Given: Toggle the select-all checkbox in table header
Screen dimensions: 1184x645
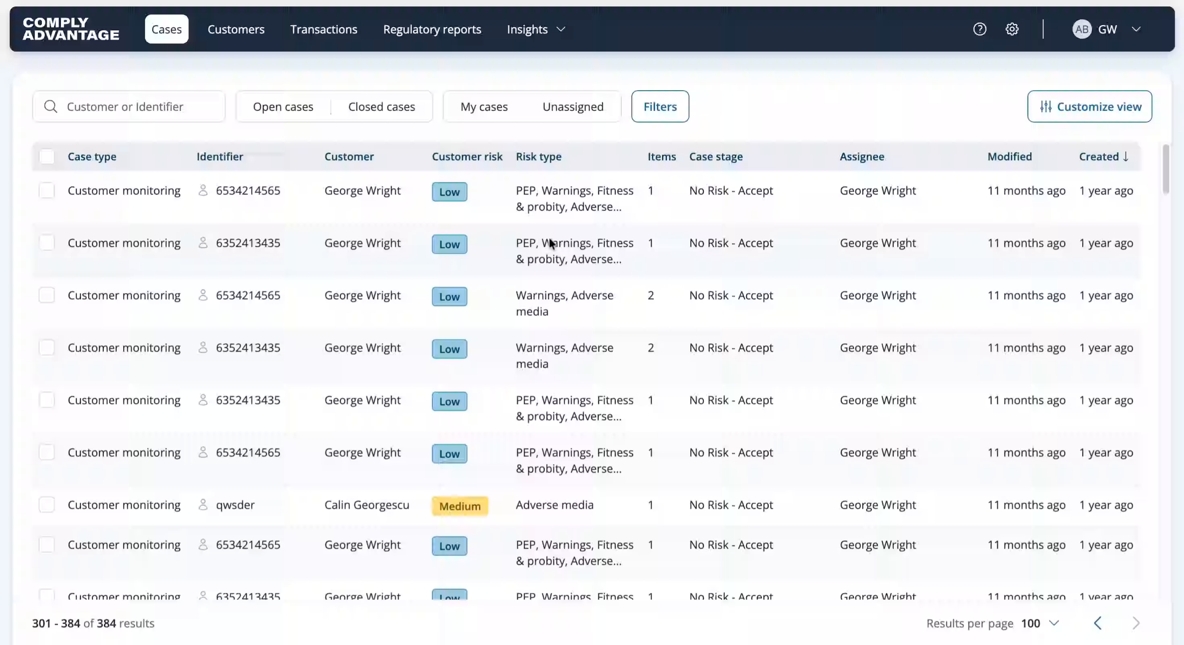Looking at the screenshot, I should (47, 157).
